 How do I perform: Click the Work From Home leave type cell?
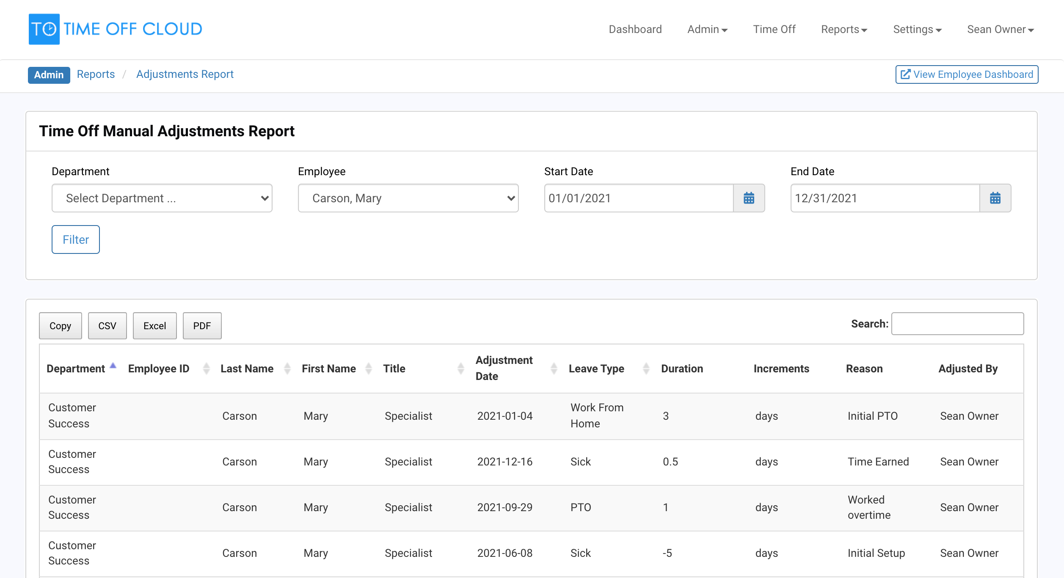[x=597, y=416]
